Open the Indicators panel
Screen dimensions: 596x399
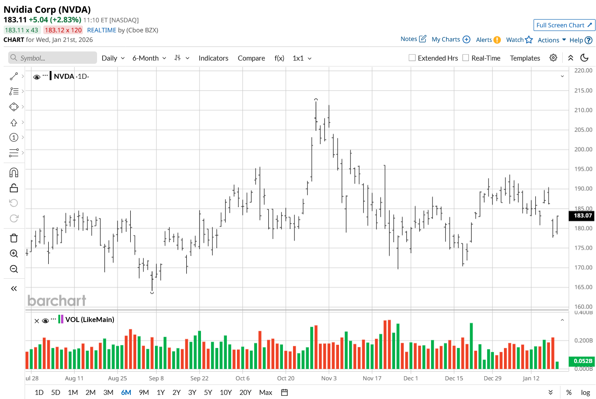tap(213, 58)
